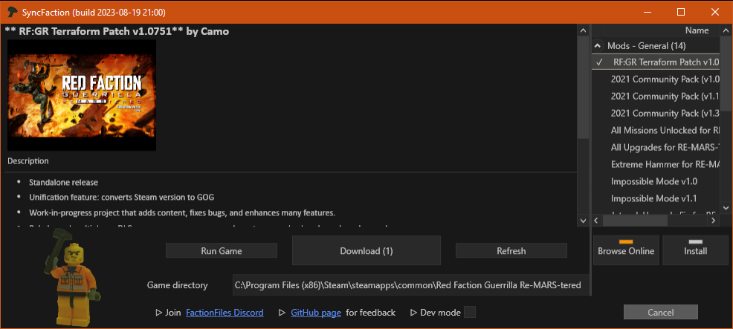Collapse the Mods - General group
Image resolution: width=733 pixels, height=329 pixels.
[x=598, y=46]
